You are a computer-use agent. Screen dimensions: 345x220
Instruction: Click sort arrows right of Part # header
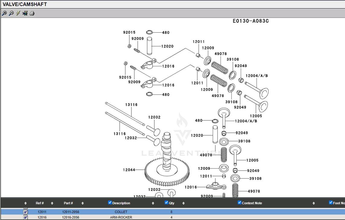[82, 203]
